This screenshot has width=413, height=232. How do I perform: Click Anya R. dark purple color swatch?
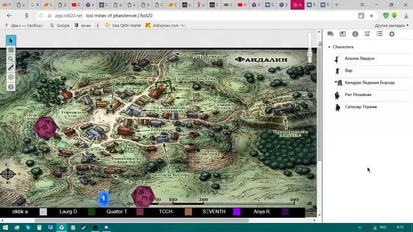[285, 212]
